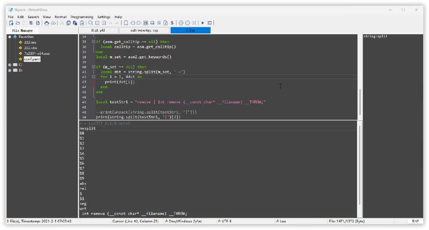Click the Zoom Out minus icon

pos(187,23)
